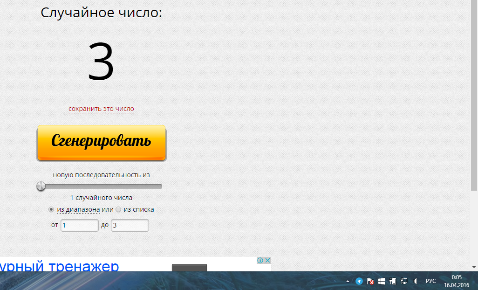Close the ad with X icon
The image size is (478, 290).
pyautogui.click(x=267, y=261)
